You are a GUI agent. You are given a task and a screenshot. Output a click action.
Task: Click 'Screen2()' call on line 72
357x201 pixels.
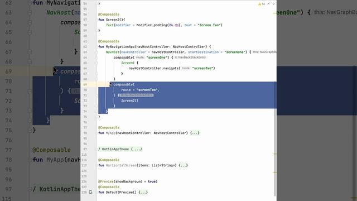(x=130, y=100)
